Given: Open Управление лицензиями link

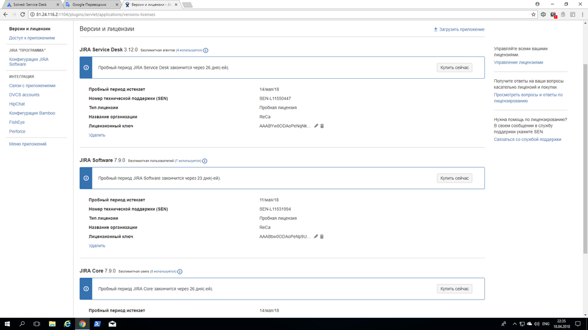Looking at the screenshot, I should tap(518, 62).
